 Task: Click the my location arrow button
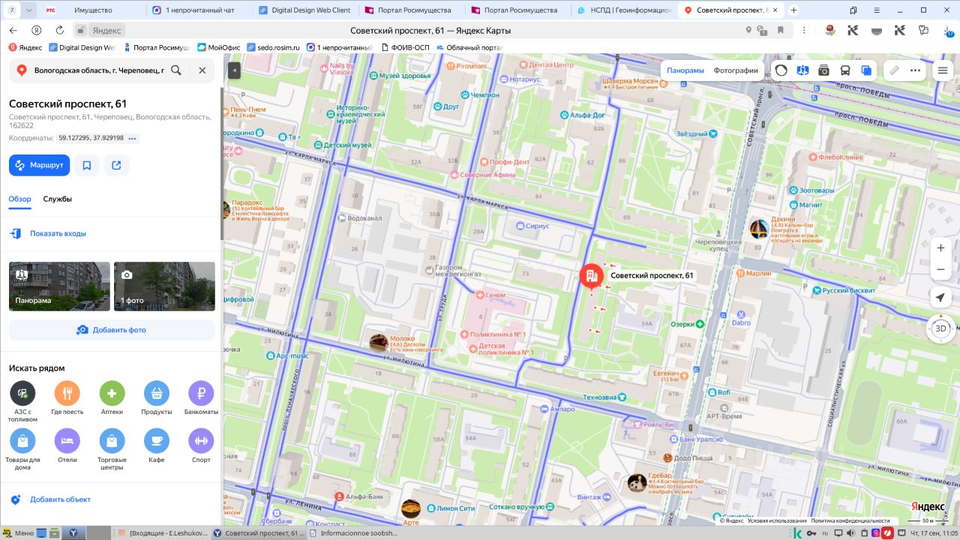pyautogui.click(x=940, y=297)
